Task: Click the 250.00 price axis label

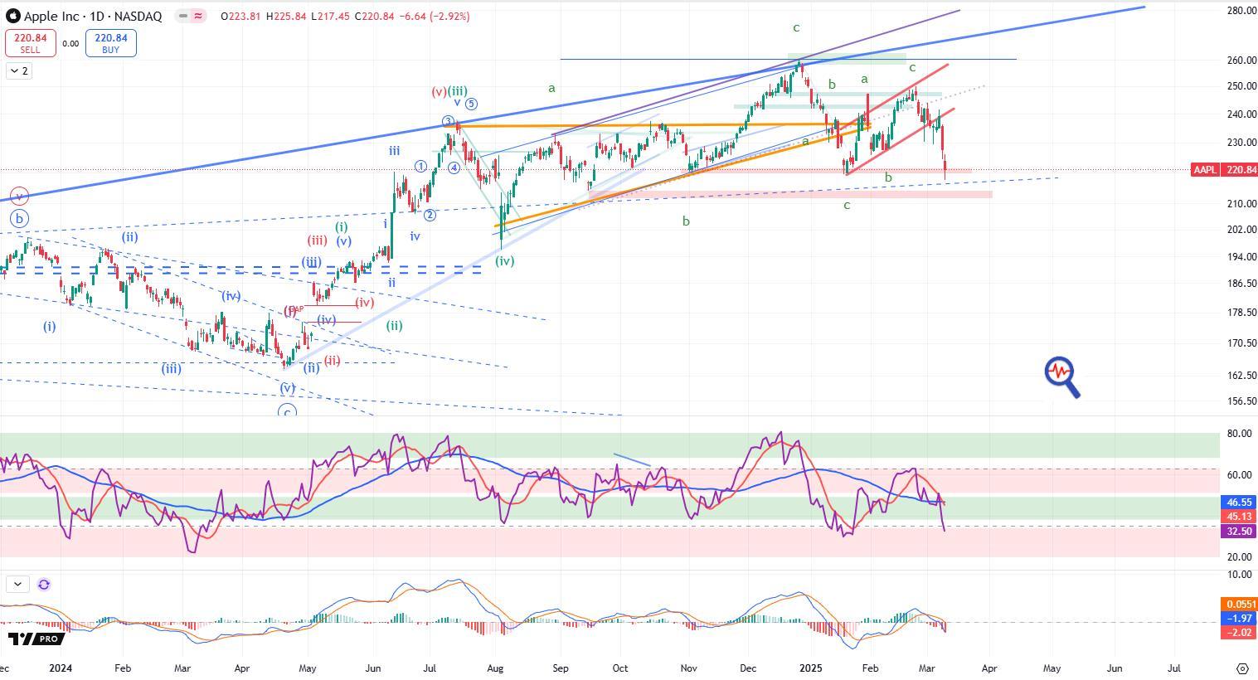Action: point(1241,86)
